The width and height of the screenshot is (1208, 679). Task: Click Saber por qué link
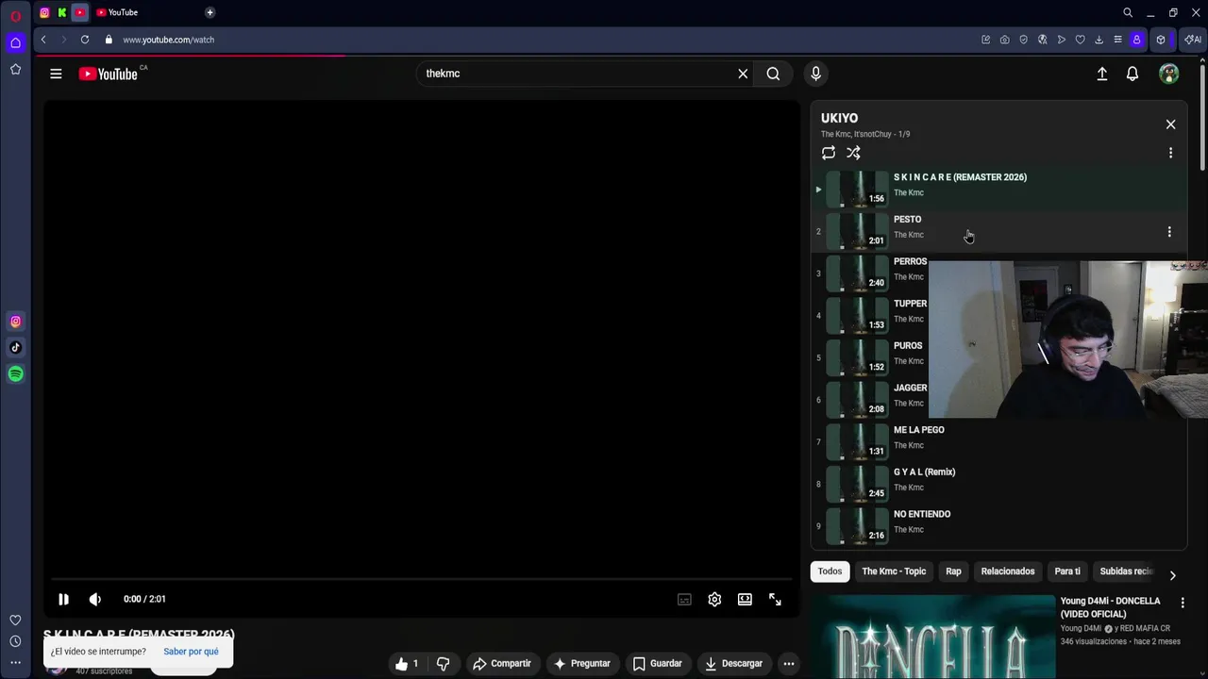(x=191, y=652)
